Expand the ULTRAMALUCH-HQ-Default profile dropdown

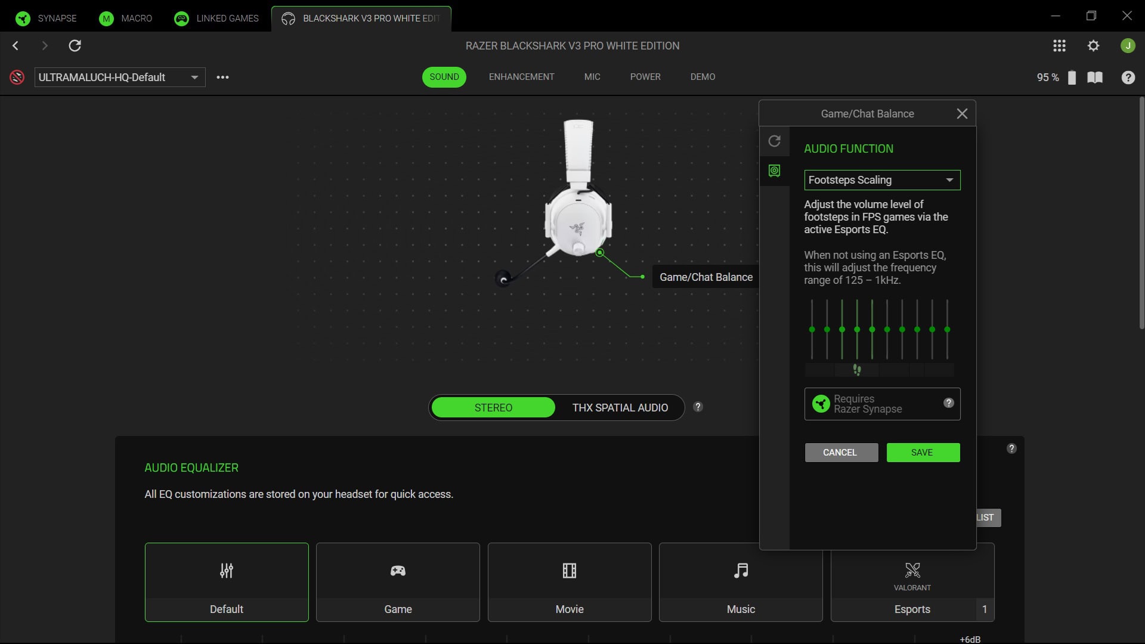[120, 77]
